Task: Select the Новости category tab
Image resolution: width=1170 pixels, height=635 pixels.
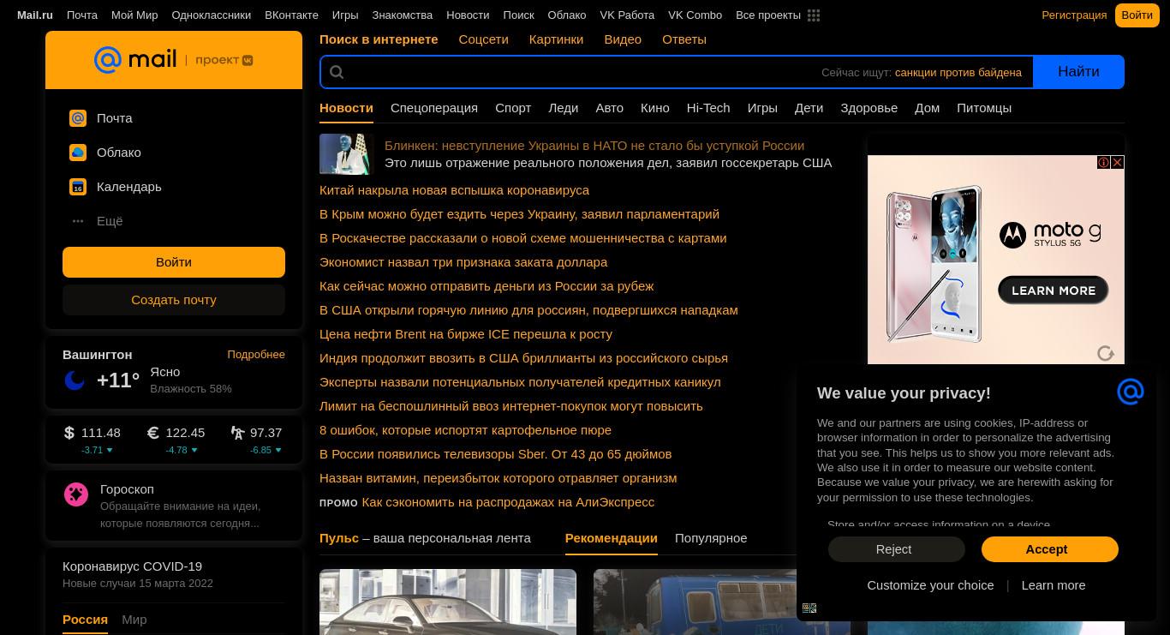Action: (x=346, y=108)
